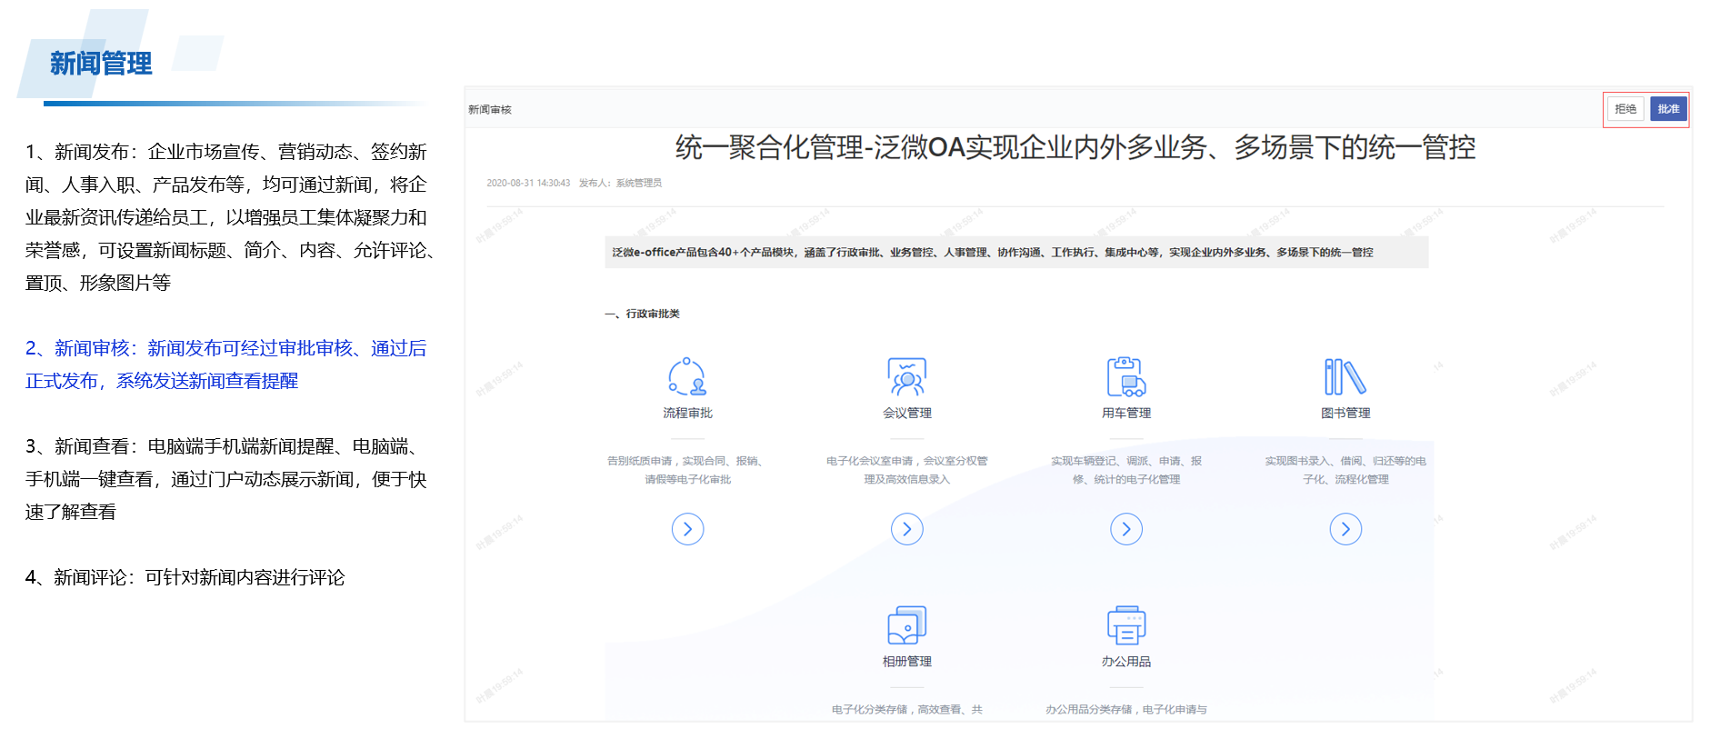Click description 告别纸质申请 under 流程审批
This screenshot has width=1710, height=729.
(687, 470)
